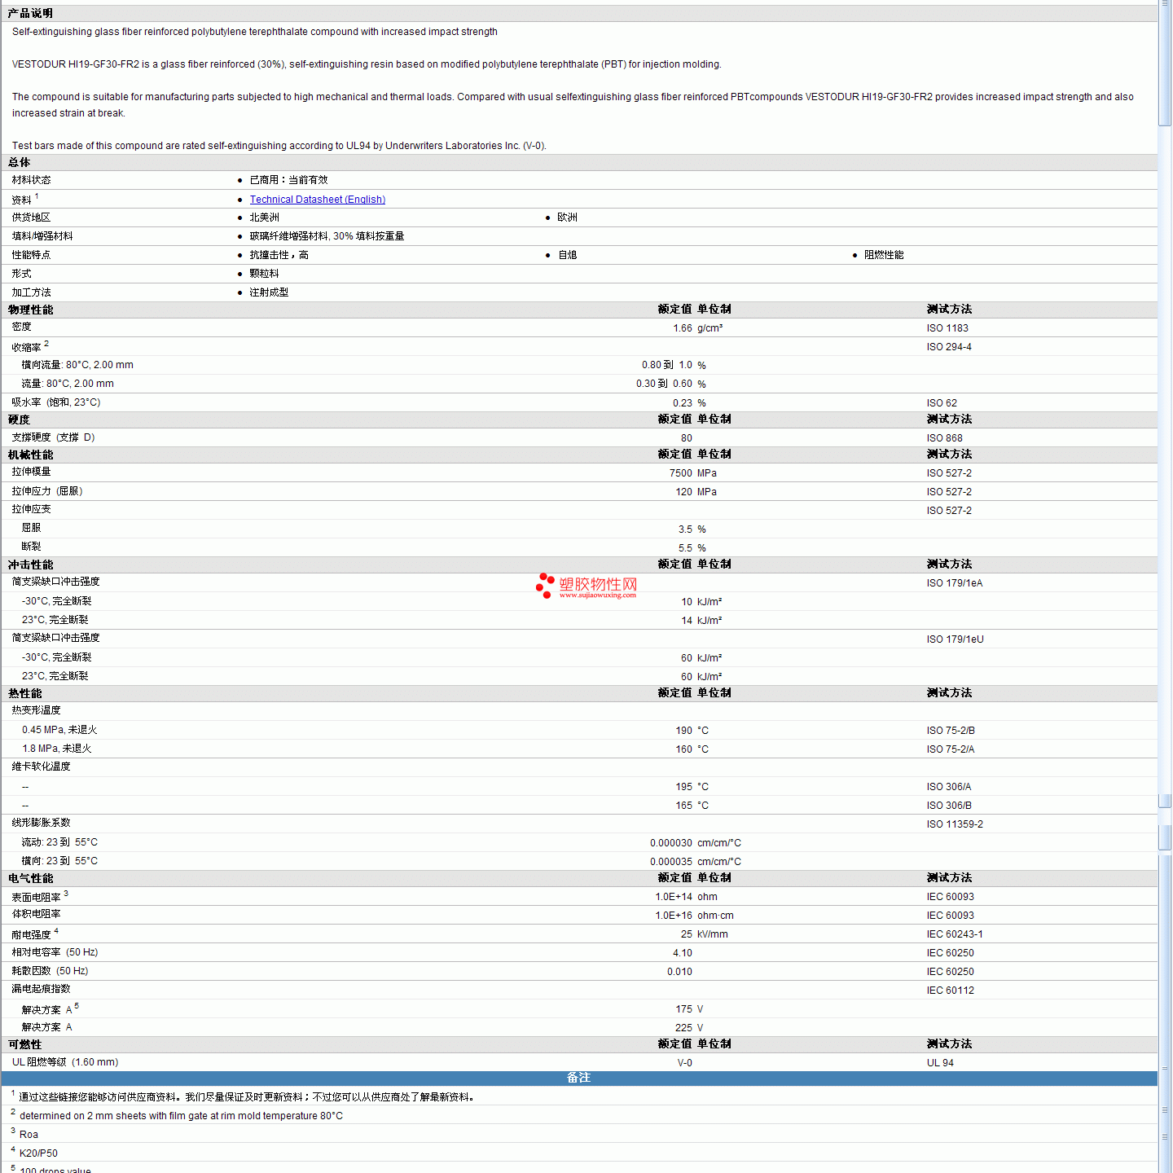Viewport: 1173px width, 1173px height.
Task: Select the 4.10 permittivity value
Action: [683, 953]
